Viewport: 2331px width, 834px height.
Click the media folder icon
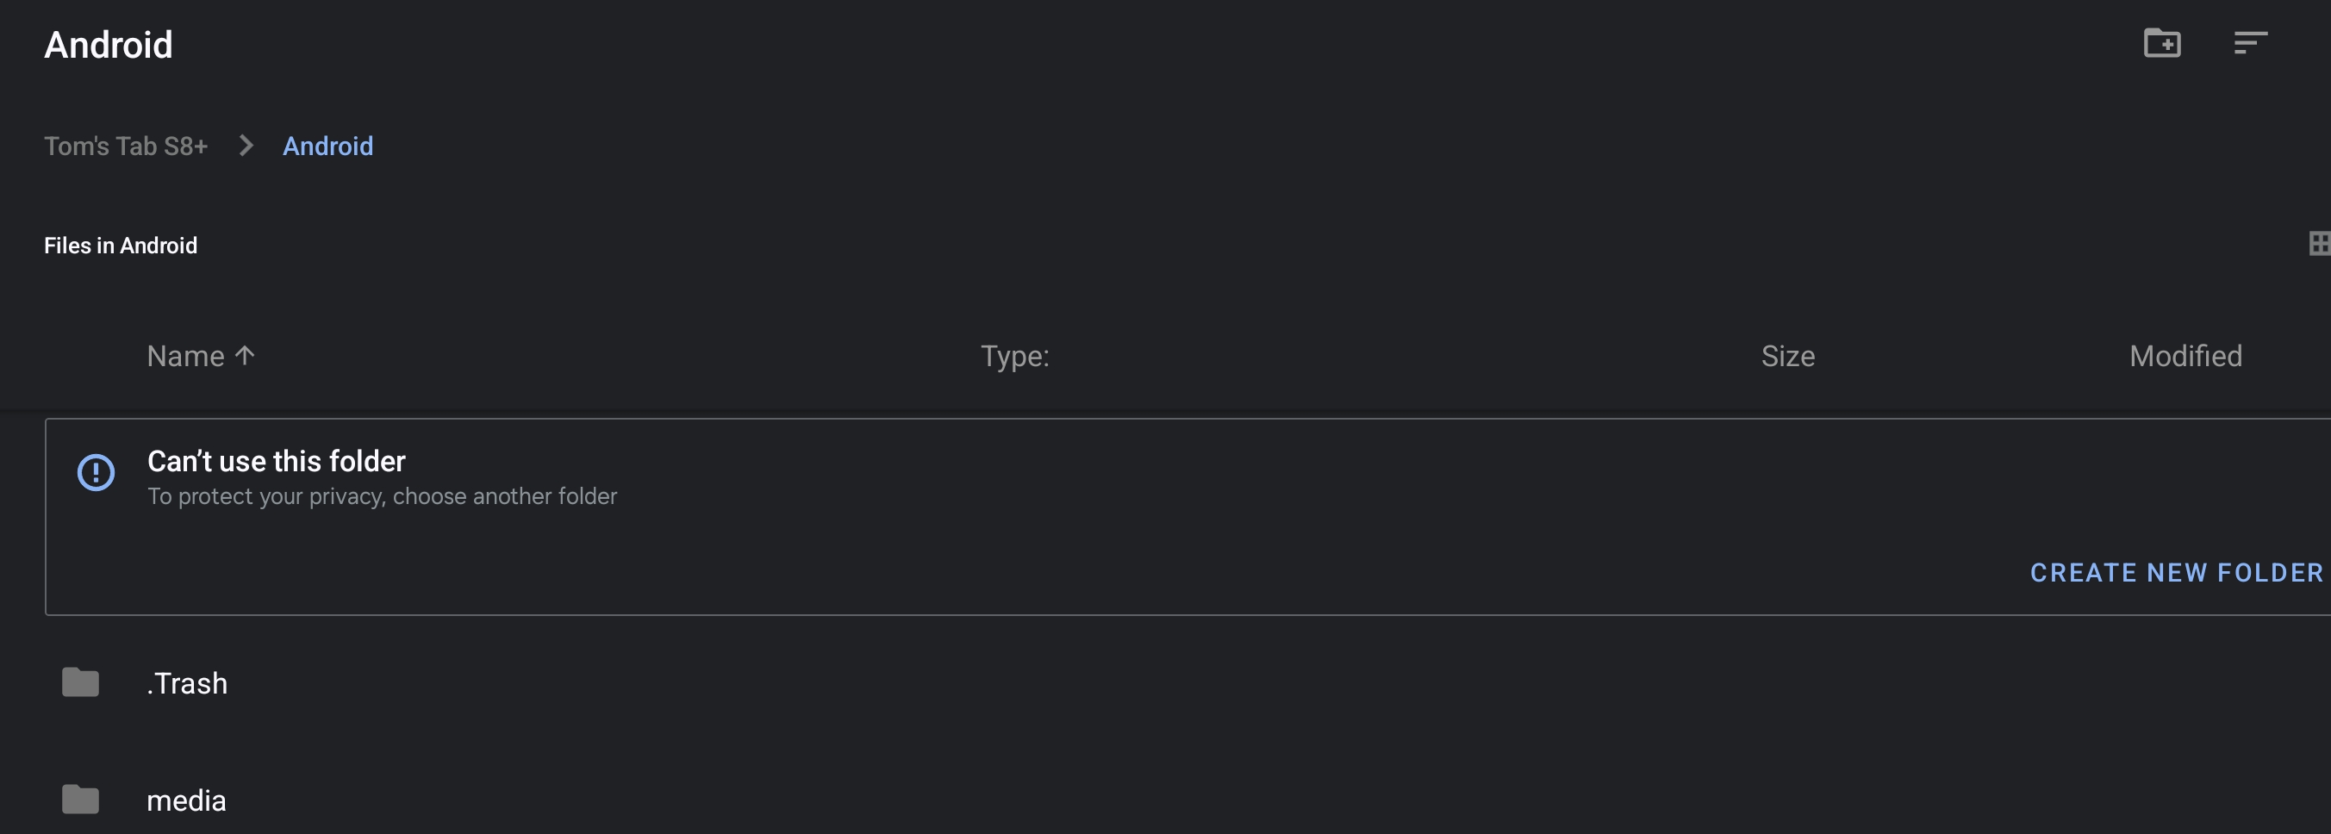pos(80,800)
